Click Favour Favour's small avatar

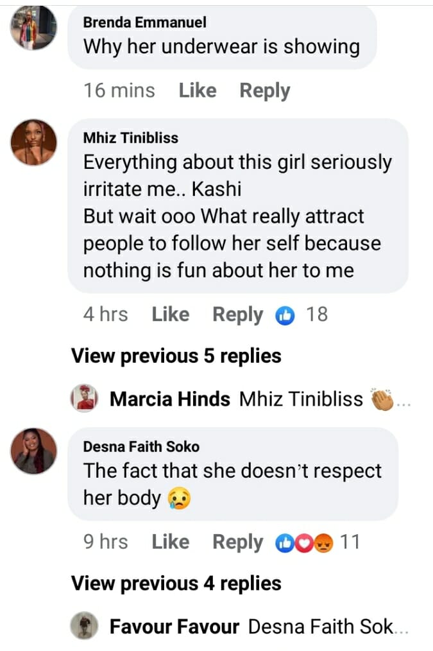(x=84, y=626)
